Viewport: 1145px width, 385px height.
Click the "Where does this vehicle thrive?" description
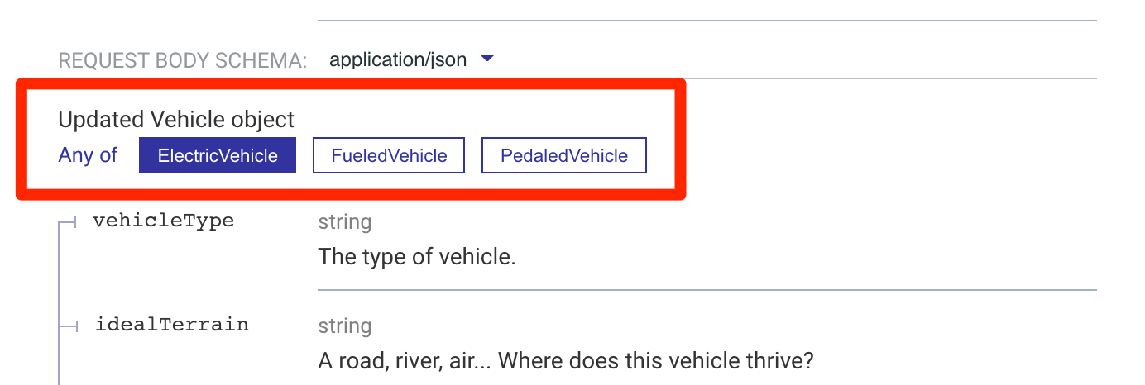(657, 361)
